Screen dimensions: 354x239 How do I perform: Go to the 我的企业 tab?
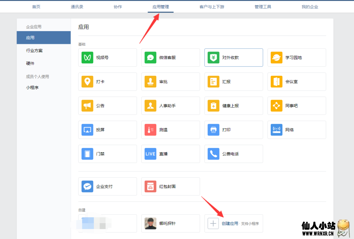pos(310,7)
